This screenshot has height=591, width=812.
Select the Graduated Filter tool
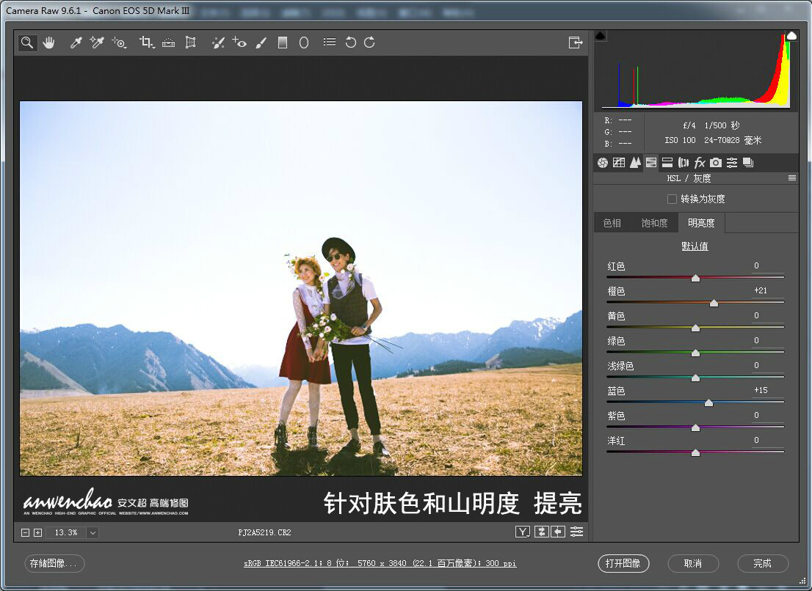[x=282, y=43]
